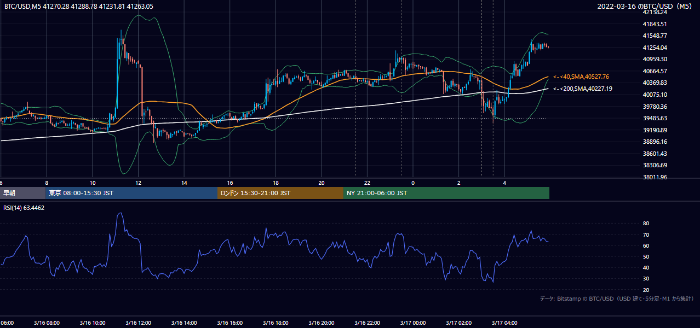
Task: Click the 3/16 22:00 date label
Action: (x=367, y=323)
